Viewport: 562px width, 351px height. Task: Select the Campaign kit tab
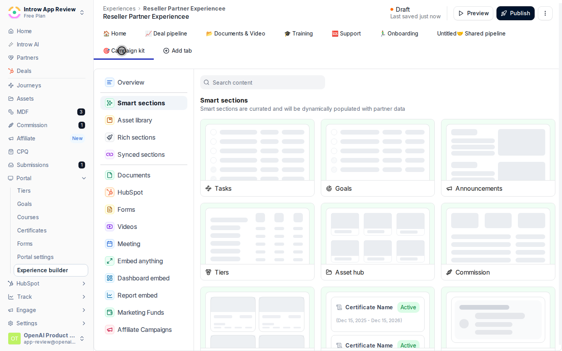tap(124, 51)
